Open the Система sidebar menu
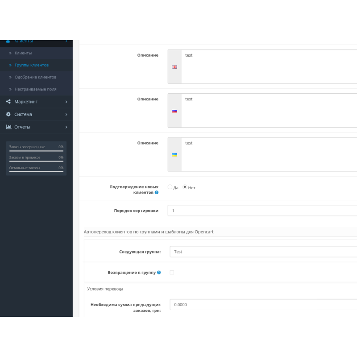357x357 pixels. coord(23,114)
